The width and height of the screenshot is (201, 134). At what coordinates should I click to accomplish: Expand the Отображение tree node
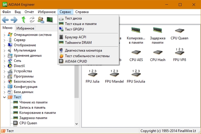[x=4, y=45]
